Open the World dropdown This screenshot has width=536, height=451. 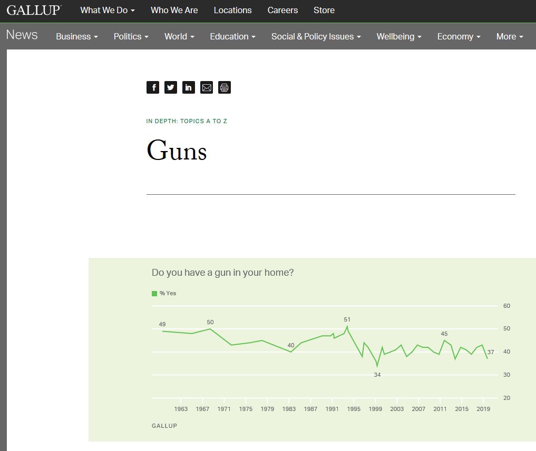click(x=179, y=36)
